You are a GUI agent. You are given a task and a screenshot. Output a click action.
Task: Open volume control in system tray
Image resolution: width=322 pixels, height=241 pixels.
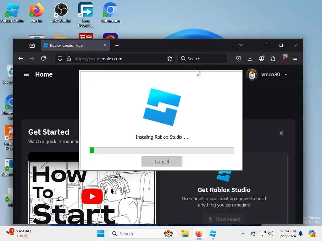[x=271, y=233]
